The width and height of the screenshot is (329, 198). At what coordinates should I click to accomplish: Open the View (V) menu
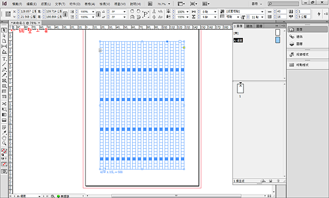105,4
